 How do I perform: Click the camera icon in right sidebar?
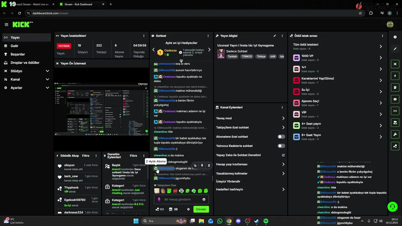(x=395, y=64)
